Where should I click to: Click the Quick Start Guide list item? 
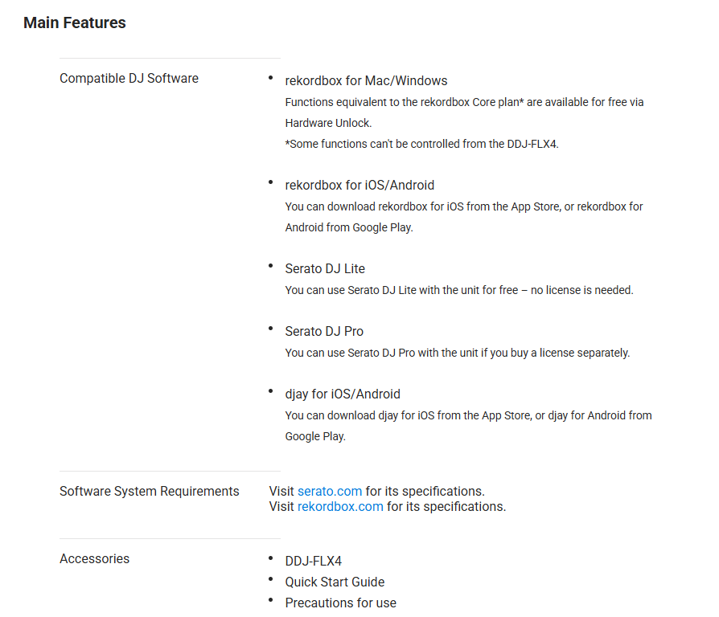point(335,582)
